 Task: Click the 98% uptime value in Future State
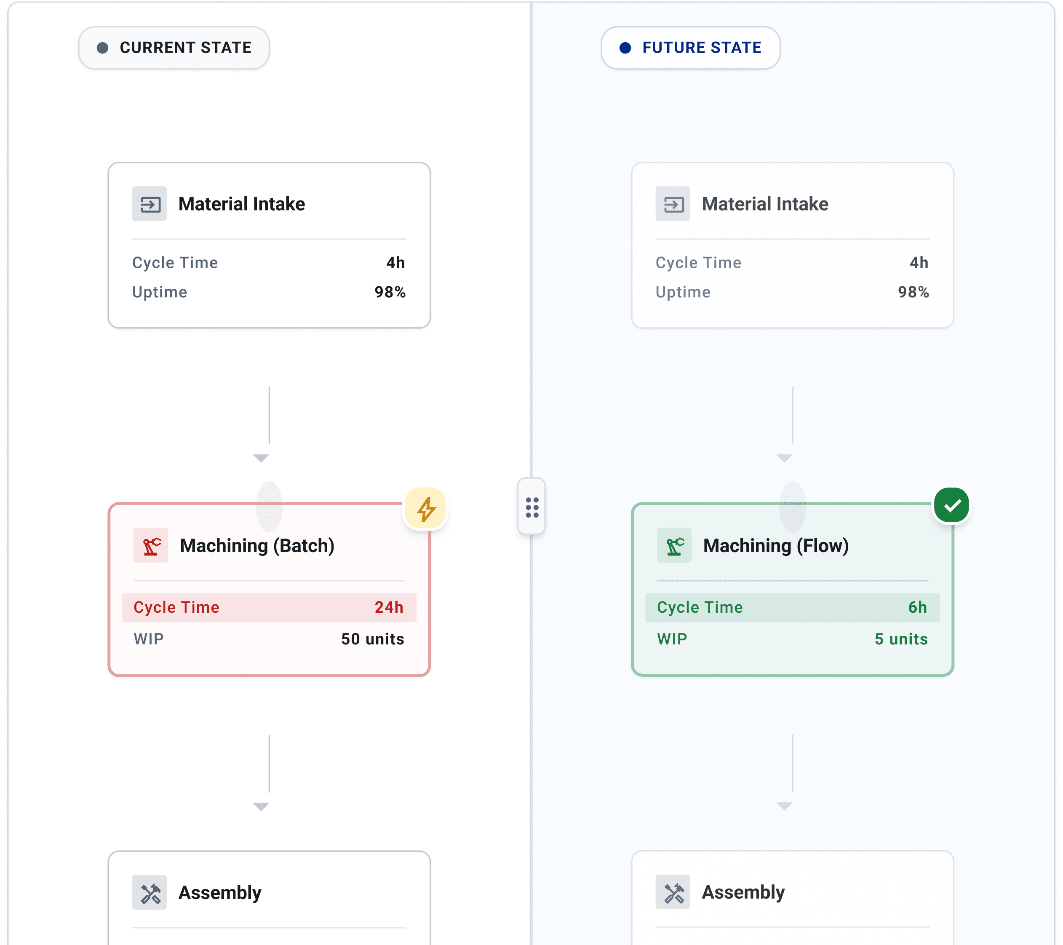pyautogui.click(x=913, y=292)
